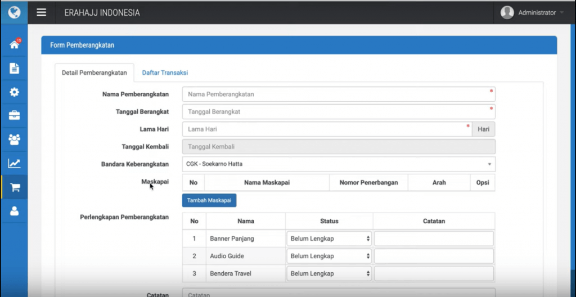The image size is (576, 297).
Task: Open status dropdown for Banner Panjang
Action: pos(329,238)
